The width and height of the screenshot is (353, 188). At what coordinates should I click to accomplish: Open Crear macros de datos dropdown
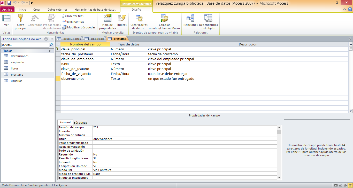pos(139,22)
